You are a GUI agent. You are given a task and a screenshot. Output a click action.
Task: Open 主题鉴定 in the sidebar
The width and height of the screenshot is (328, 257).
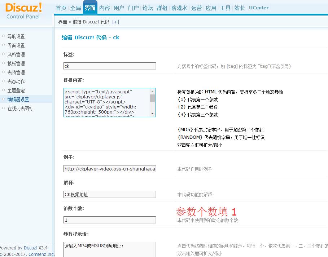pos(16,90)
